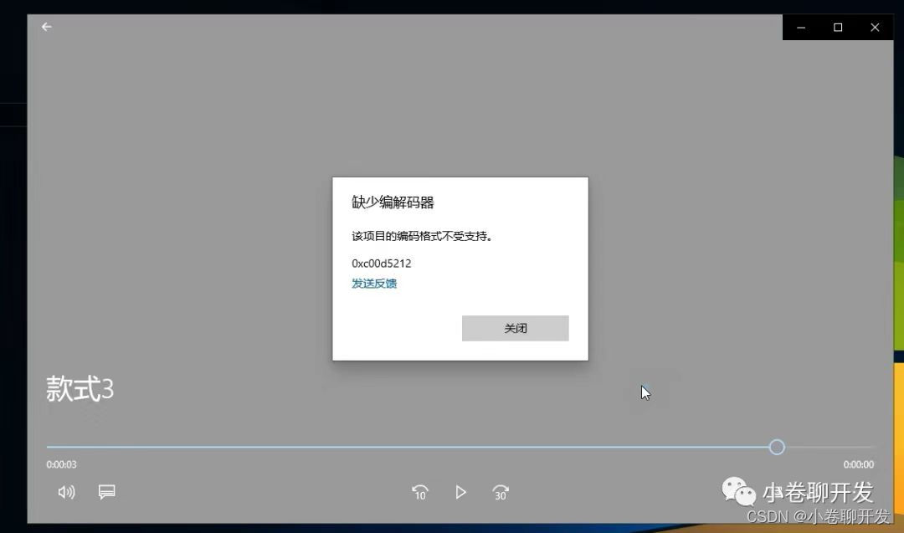
Task: Open the volume control speaker icon
Action: [x=66, y=492]
